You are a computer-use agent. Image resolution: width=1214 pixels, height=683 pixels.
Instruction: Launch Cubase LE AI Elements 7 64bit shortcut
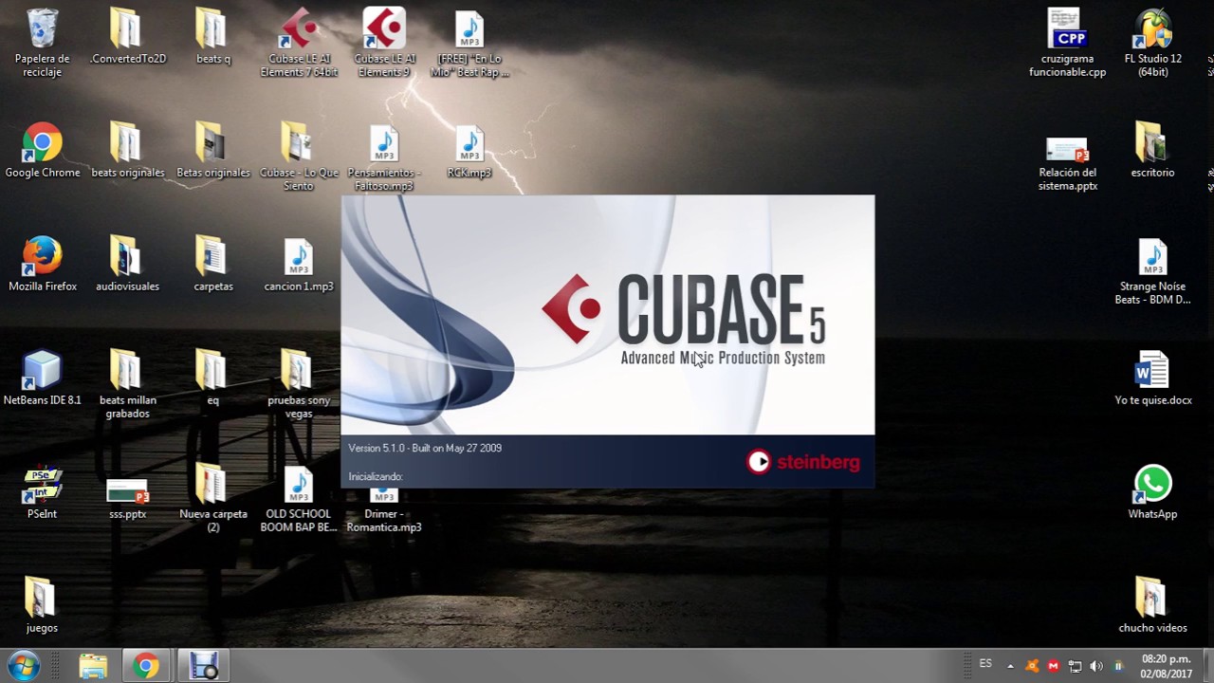point(299,44)
